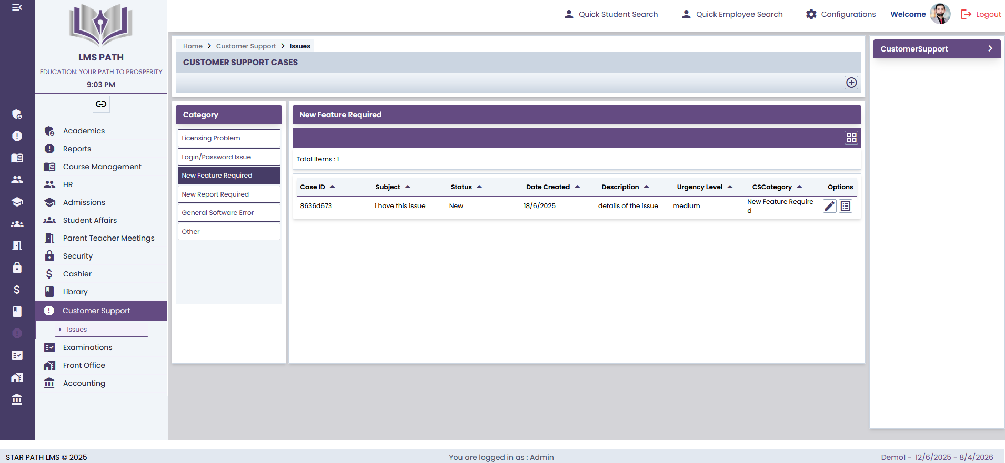View case 8636d673 details list icon
This screenshot has height=463, width=1005.
coord(846,206)
